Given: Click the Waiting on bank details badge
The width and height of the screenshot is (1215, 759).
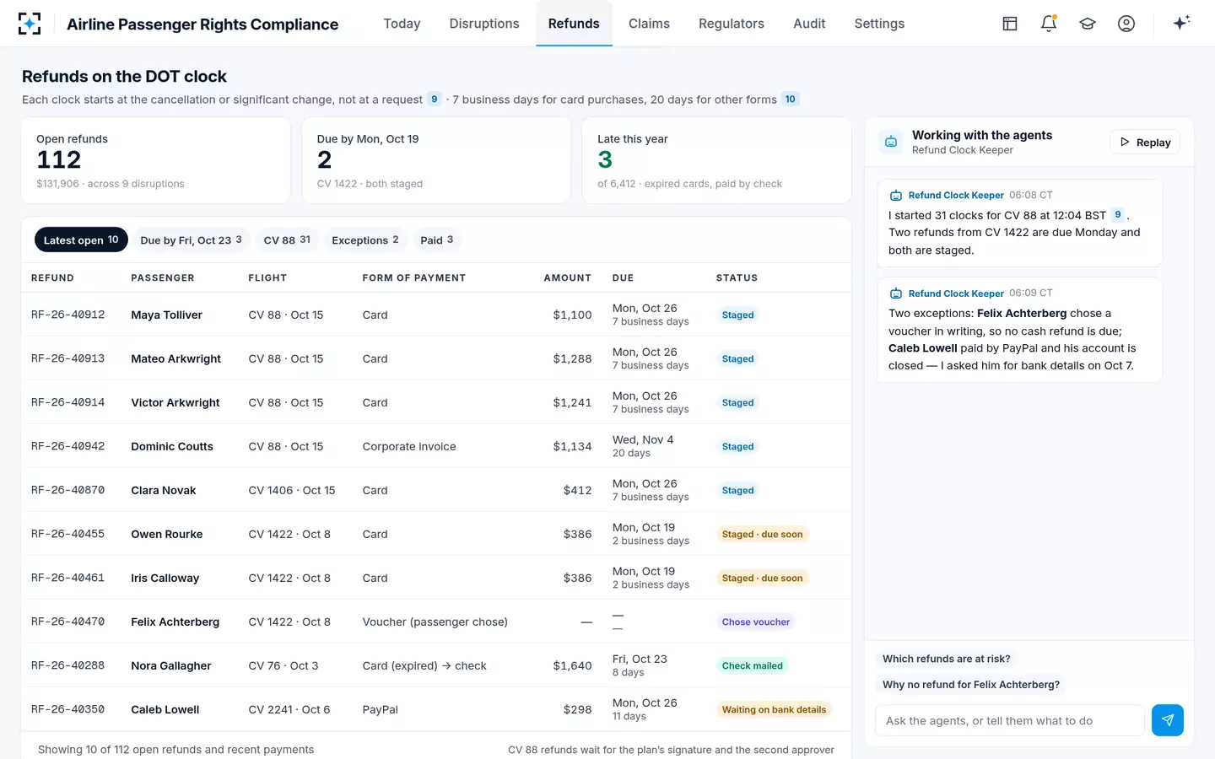Looking at the screenshot, I should tap(774, 709).
